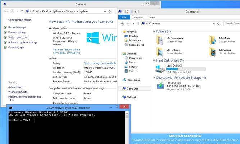The height and width of the screenshot is (144, 240).
Task: Refresh the Computer window
Action: (218, 24)
